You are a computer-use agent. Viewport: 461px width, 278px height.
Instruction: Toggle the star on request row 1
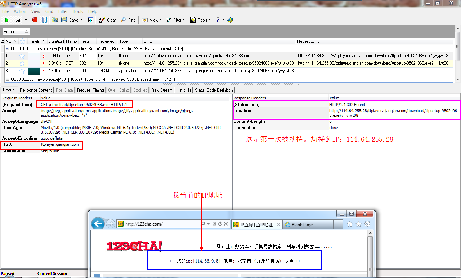(x=22, y=56)
